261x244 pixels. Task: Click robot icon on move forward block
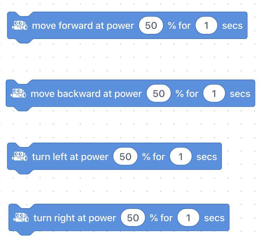tap(20, 25)
